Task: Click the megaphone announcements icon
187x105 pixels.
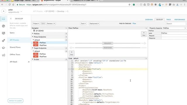Action: click(4, 55)
